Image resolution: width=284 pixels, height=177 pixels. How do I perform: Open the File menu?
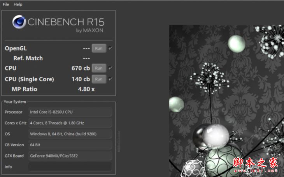6,4
